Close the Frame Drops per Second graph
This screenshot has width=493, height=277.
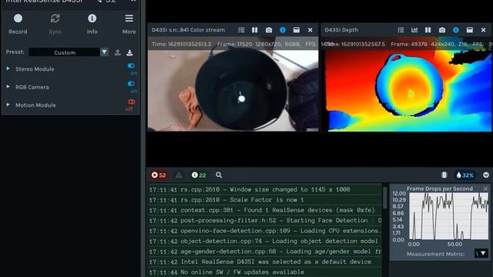tap(485, 189)
